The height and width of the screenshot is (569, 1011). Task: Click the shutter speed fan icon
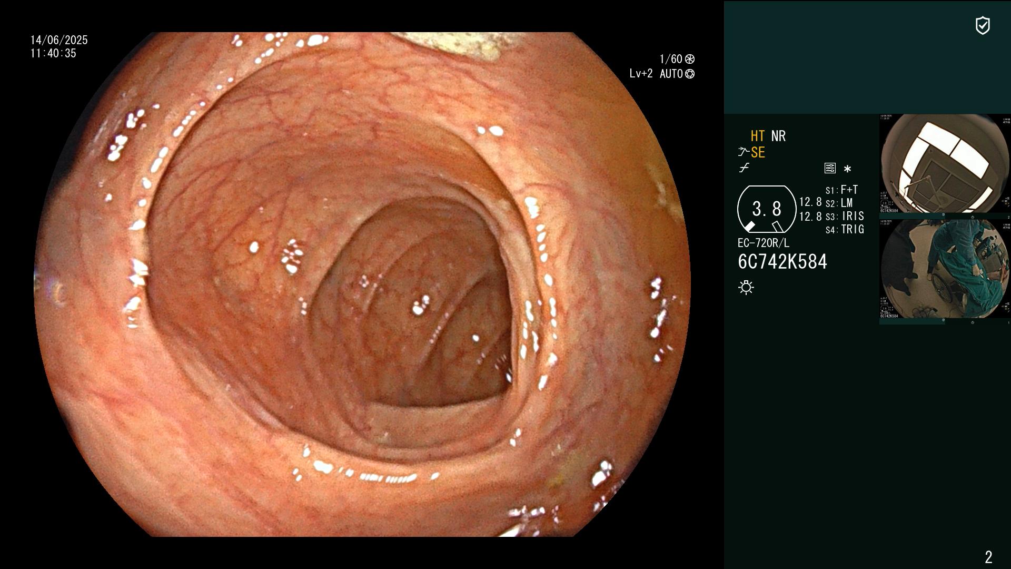pyautogui.click(x=690, y=59)
